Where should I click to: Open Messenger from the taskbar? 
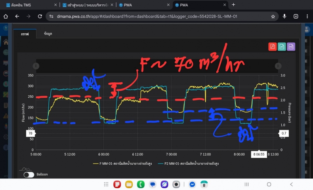(x=192, y=184)
